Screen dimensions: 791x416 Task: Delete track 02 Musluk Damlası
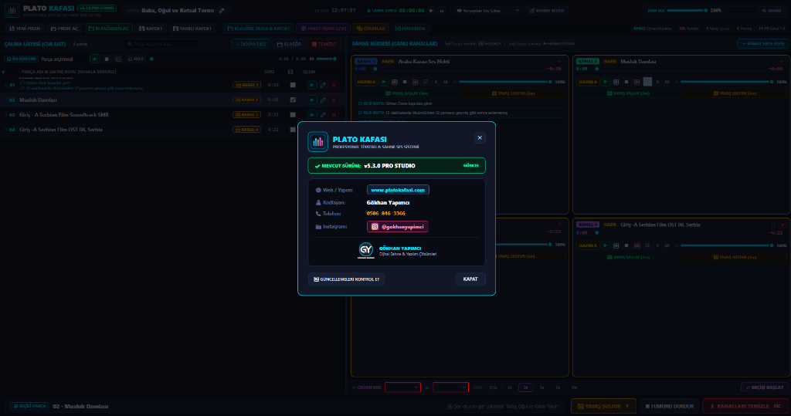334,100
